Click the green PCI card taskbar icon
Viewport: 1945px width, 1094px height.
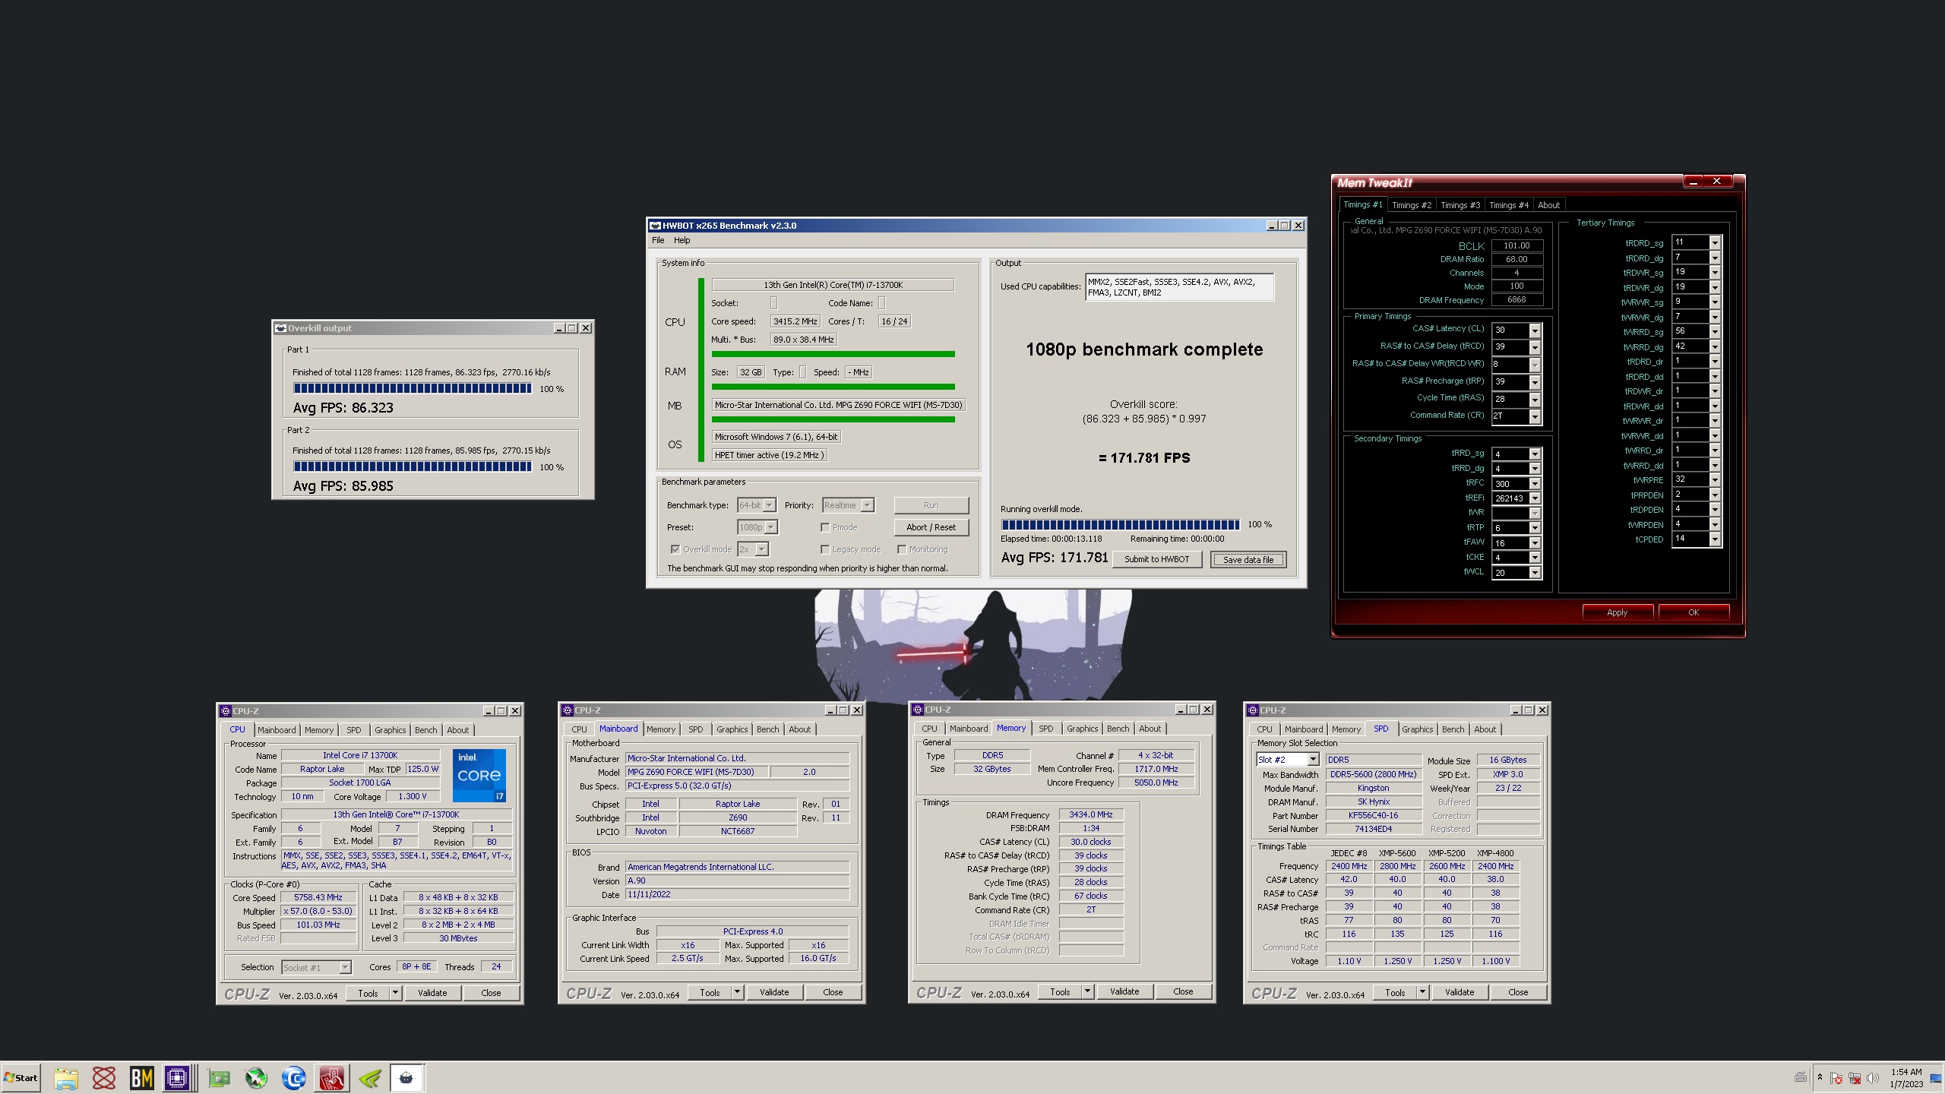click(219, 1077)
